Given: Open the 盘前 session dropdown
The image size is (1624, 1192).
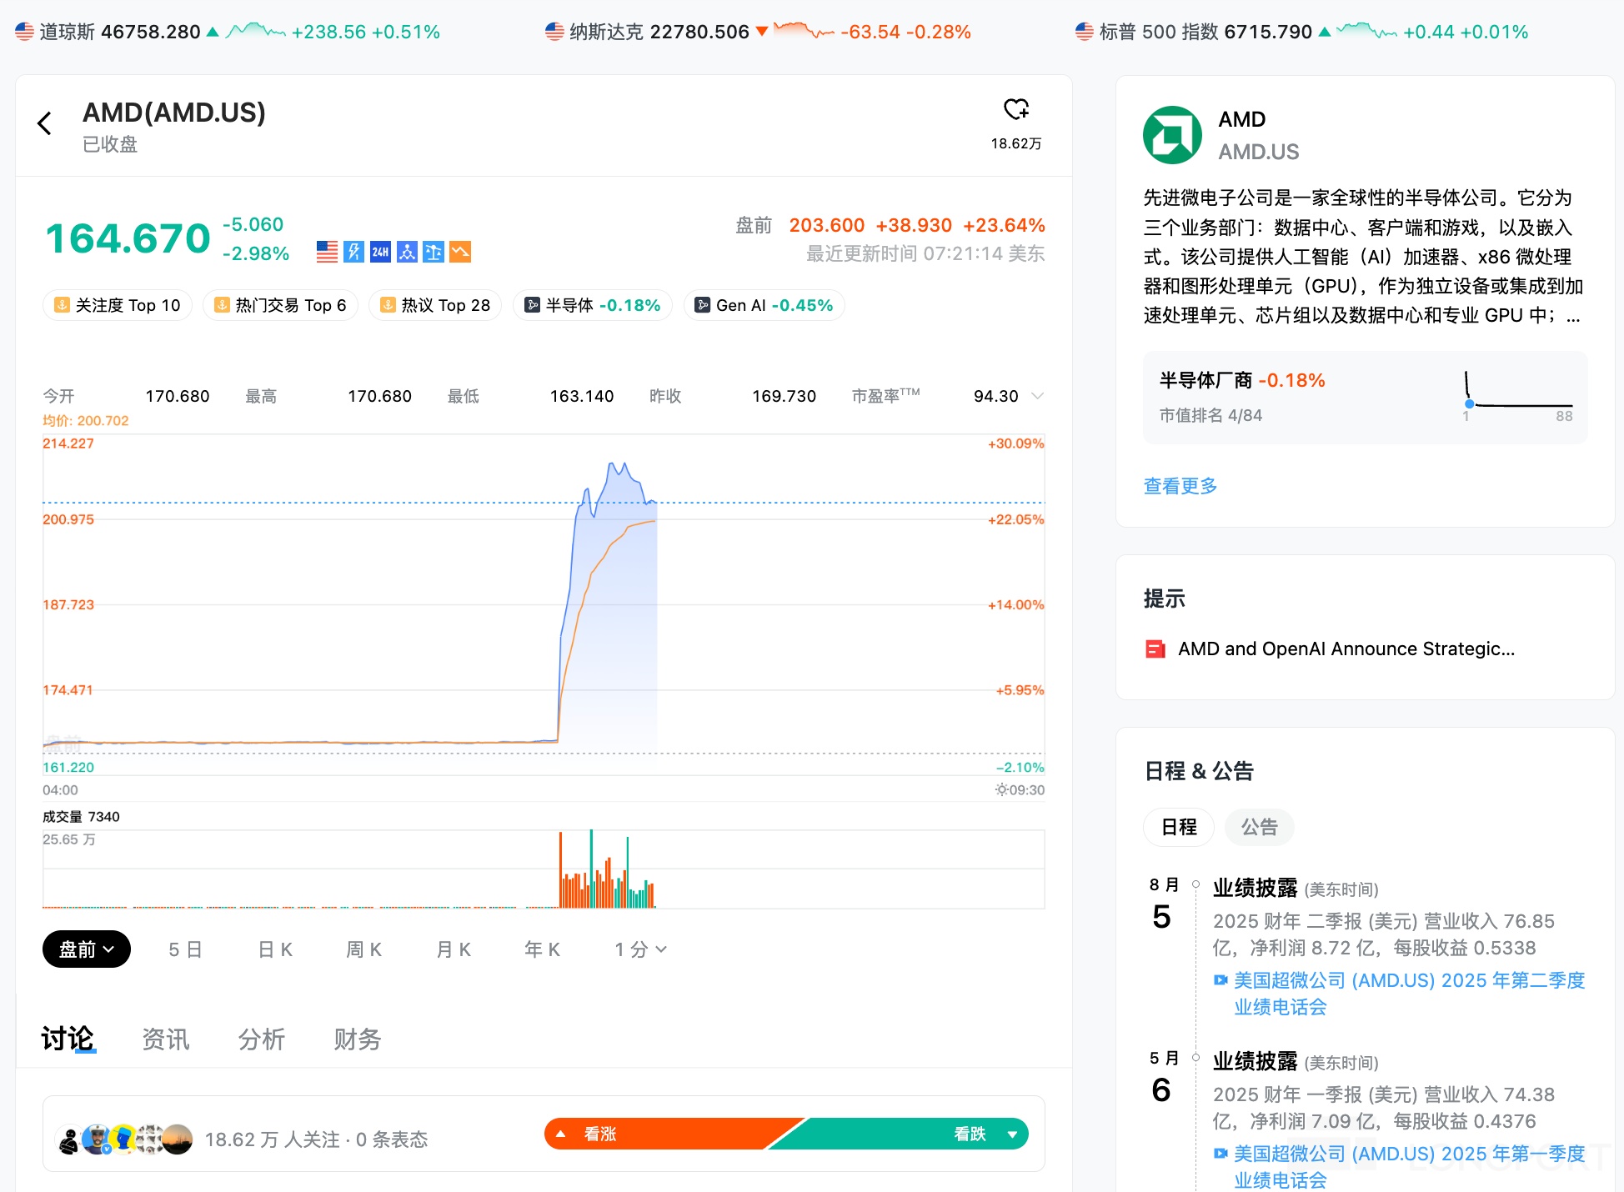Looking at the screenshot, I should (x=87, y=949).
